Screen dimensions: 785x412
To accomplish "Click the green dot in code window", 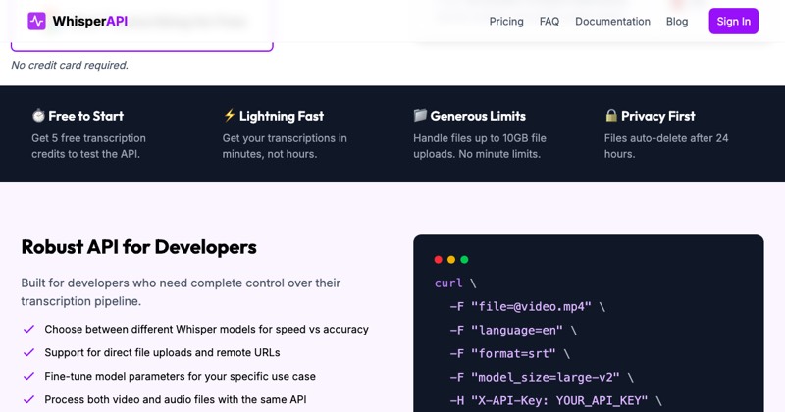I will [x=464, y=259].
